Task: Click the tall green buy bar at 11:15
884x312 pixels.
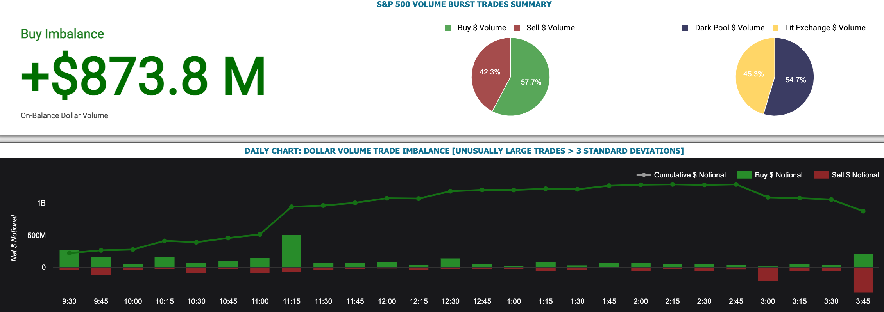Action: point(292,251)
